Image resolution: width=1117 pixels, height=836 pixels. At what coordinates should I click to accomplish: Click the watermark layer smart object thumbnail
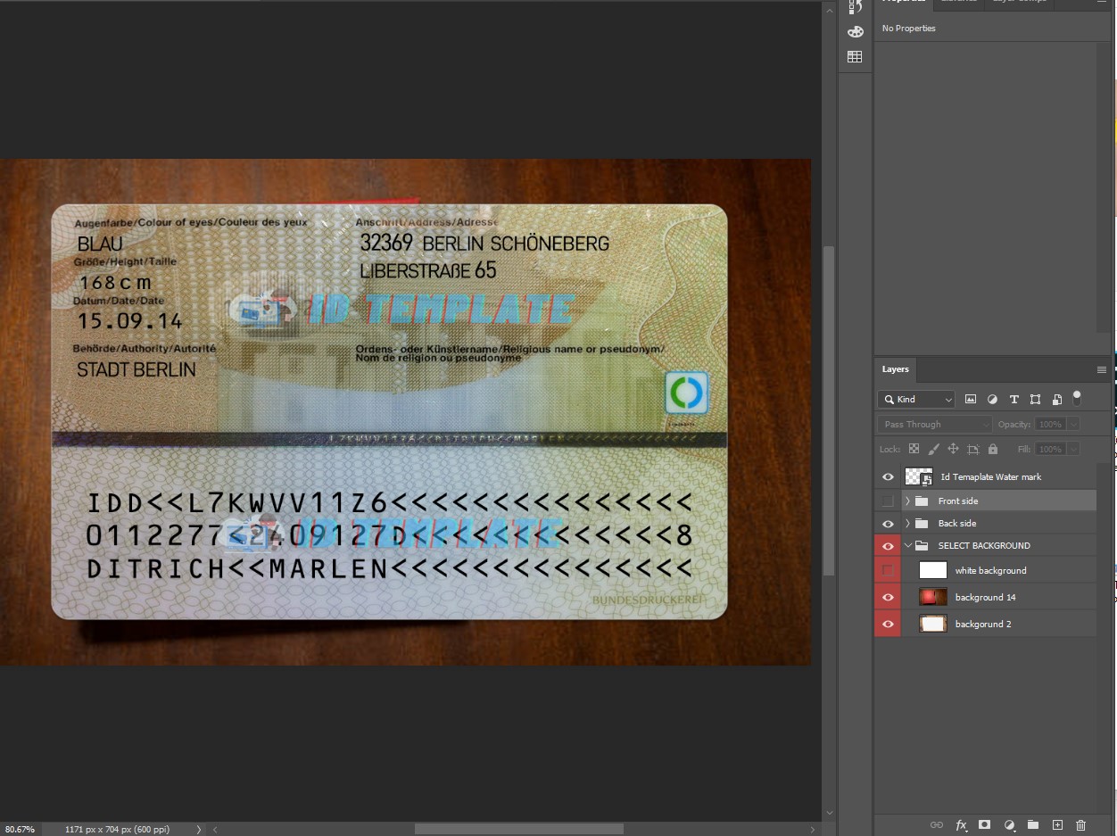(918, 477)
